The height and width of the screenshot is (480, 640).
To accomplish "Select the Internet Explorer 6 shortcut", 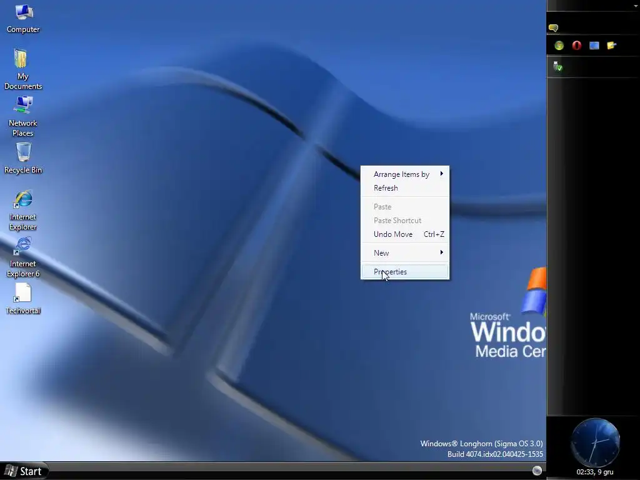I will [23, 257].
